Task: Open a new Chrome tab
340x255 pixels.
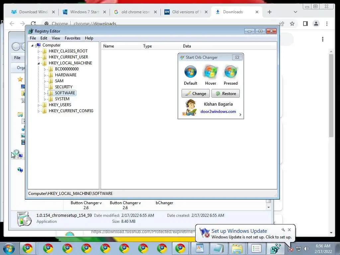Action: click(x=270, y=12)
